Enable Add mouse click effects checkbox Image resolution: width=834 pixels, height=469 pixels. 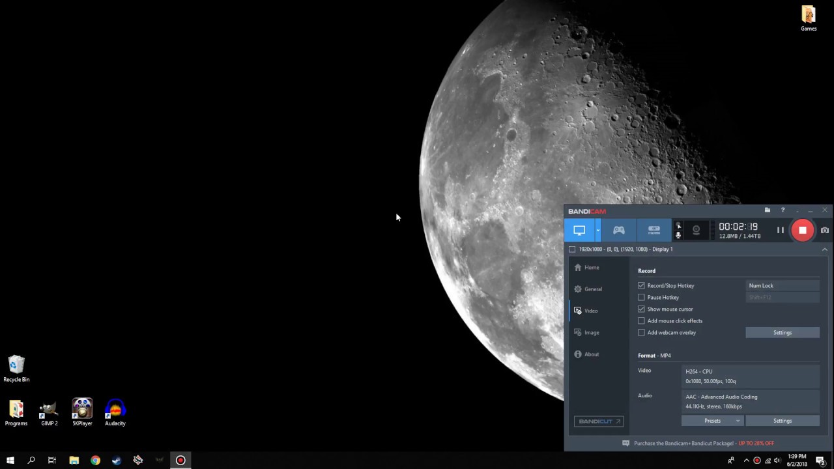(641, 321)
